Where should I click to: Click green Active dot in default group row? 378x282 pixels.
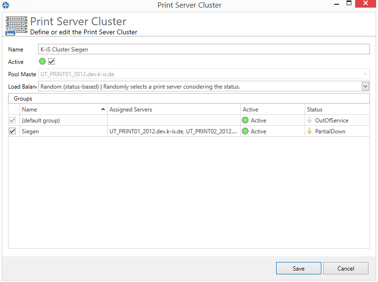[x=245, y=120]
